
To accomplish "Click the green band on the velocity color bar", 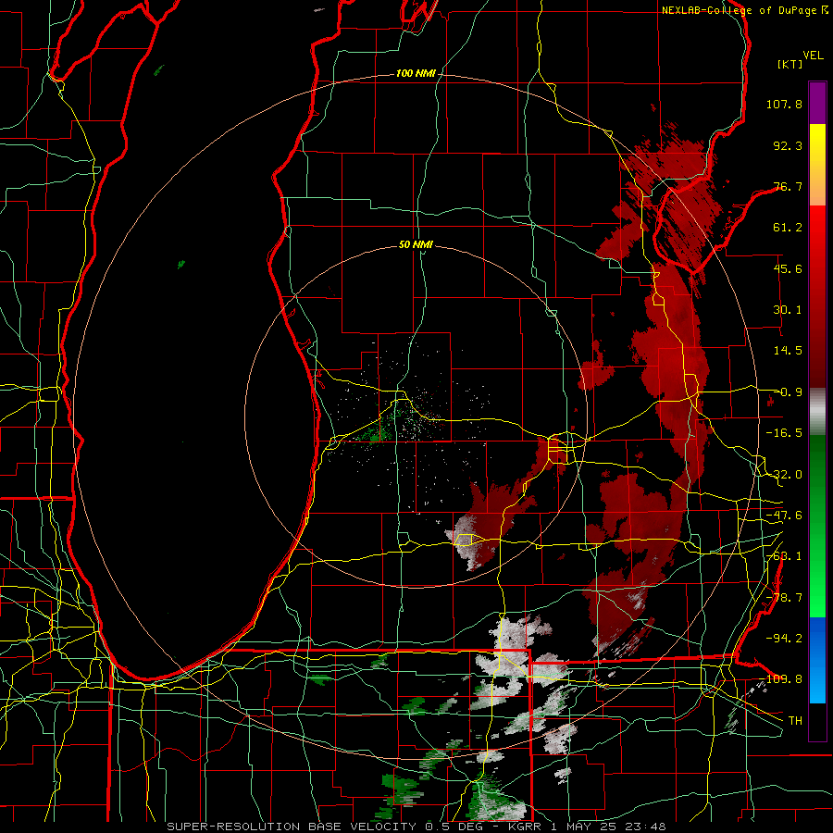I will click(x=817, y=526).
